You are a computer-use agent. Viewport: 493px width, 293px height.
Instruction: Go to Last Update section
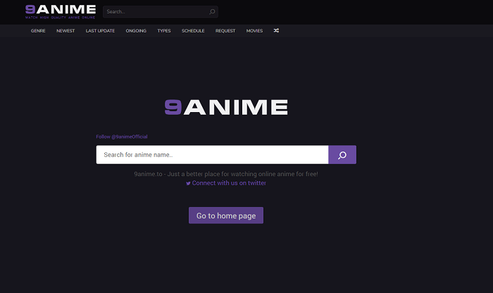(100, 30)
